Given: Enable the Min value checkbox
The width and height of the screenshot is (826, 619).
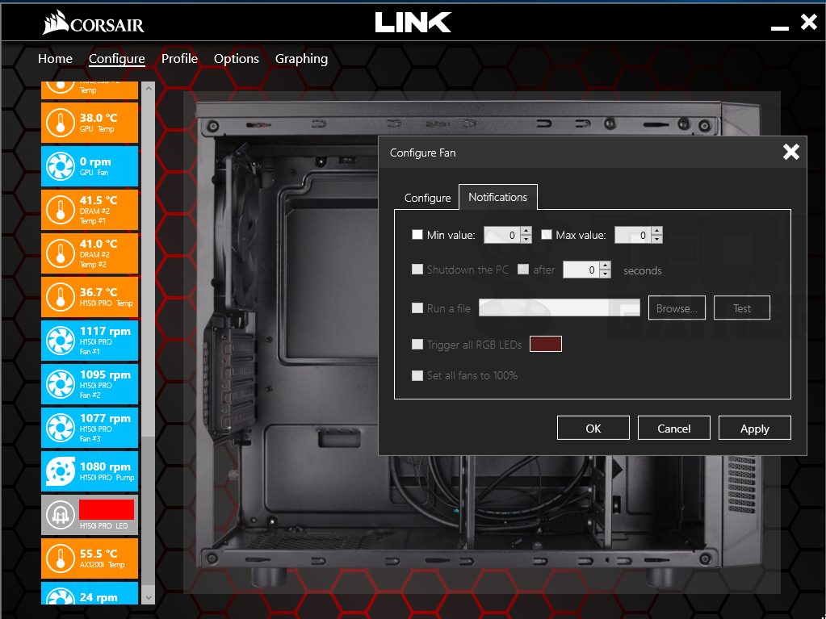Looking at the screenshot, I should pyautogui.click(x=417, y=235).
